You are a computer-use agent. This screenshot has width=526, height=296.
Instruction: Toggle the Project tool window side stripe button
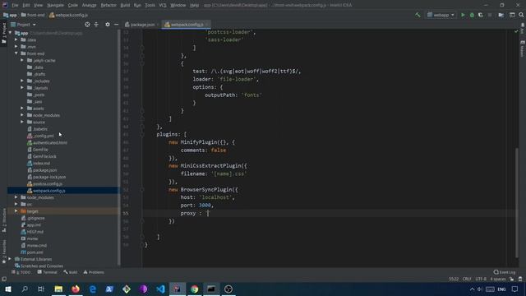[4, 33]
